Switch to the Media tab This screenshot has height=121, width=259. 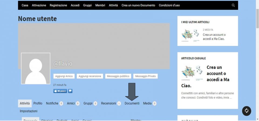[x=150, y=103]
